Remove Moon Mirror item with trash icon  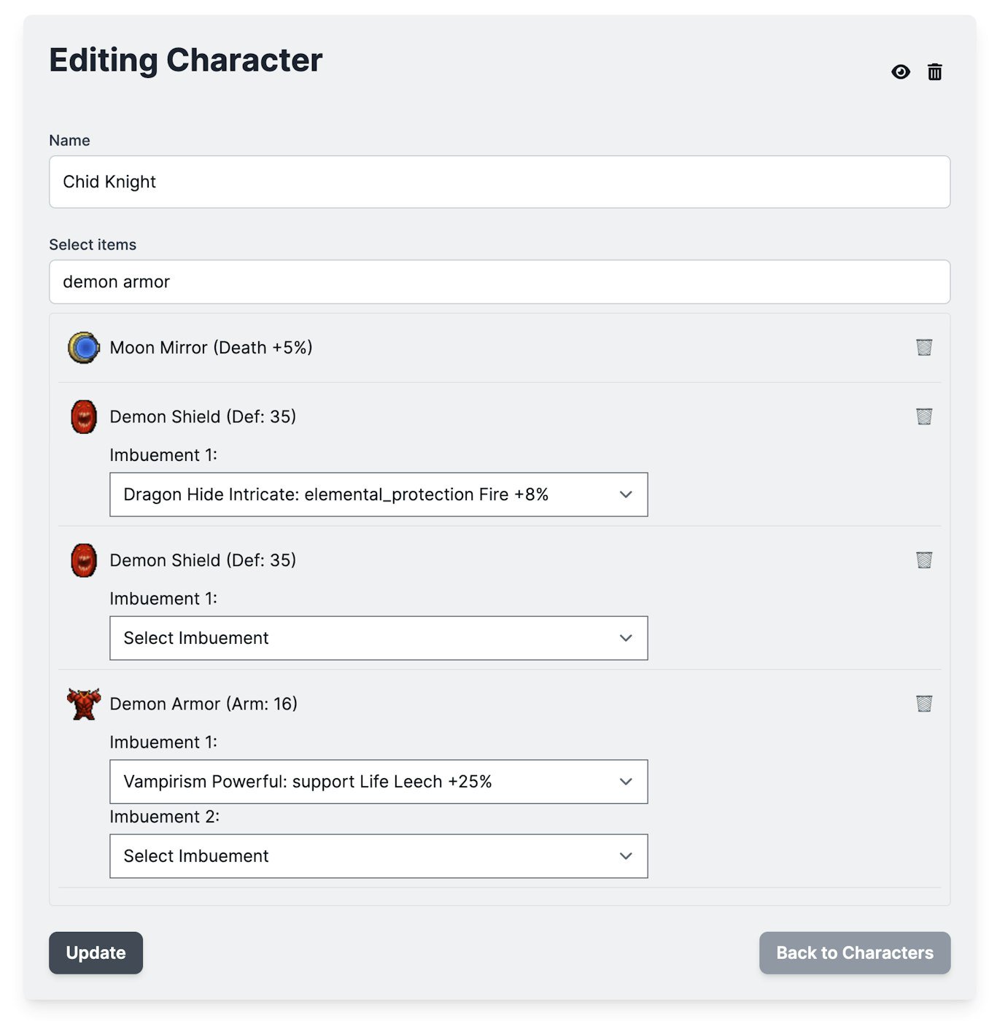pyautogui.click(x=924, y=347)
